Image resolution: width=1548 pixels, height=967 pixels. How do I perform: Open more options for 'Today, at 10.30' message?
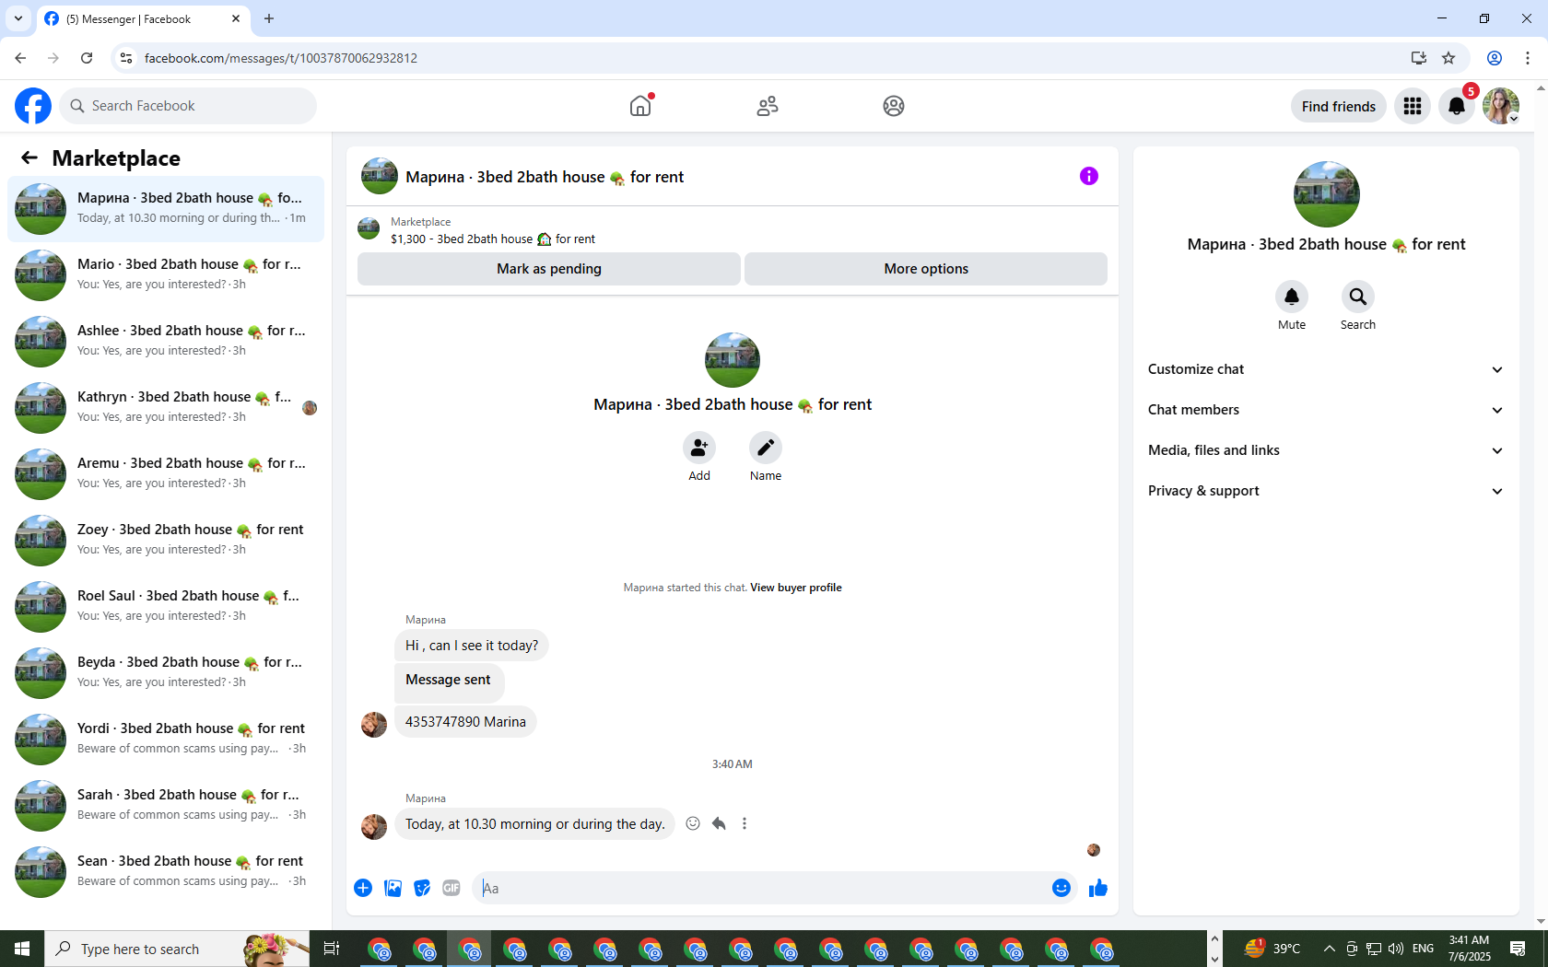point(745,823)
